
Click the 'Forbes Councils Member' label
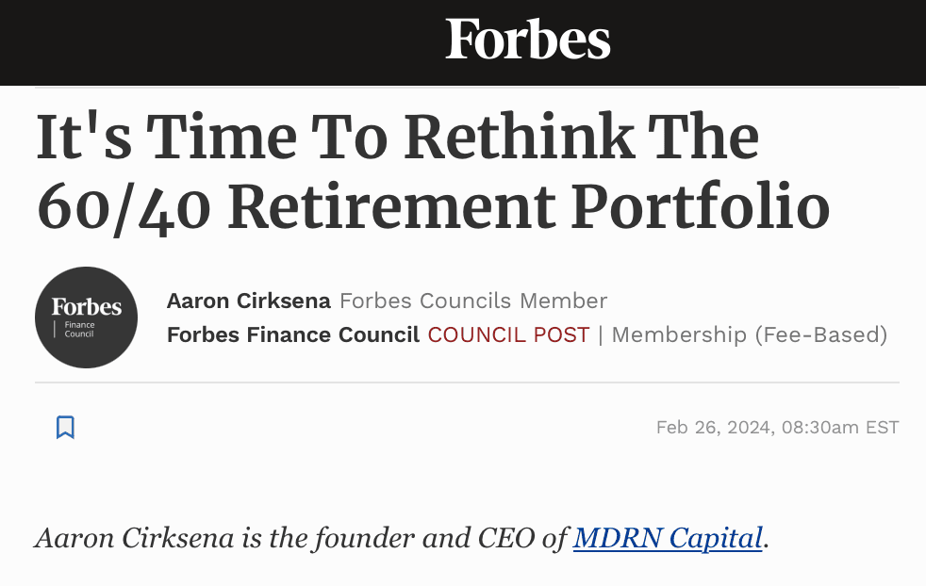(x=473, y=301)
